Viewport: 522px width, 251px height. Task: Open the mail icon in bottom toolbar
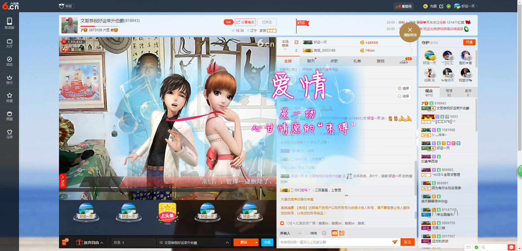468,247
